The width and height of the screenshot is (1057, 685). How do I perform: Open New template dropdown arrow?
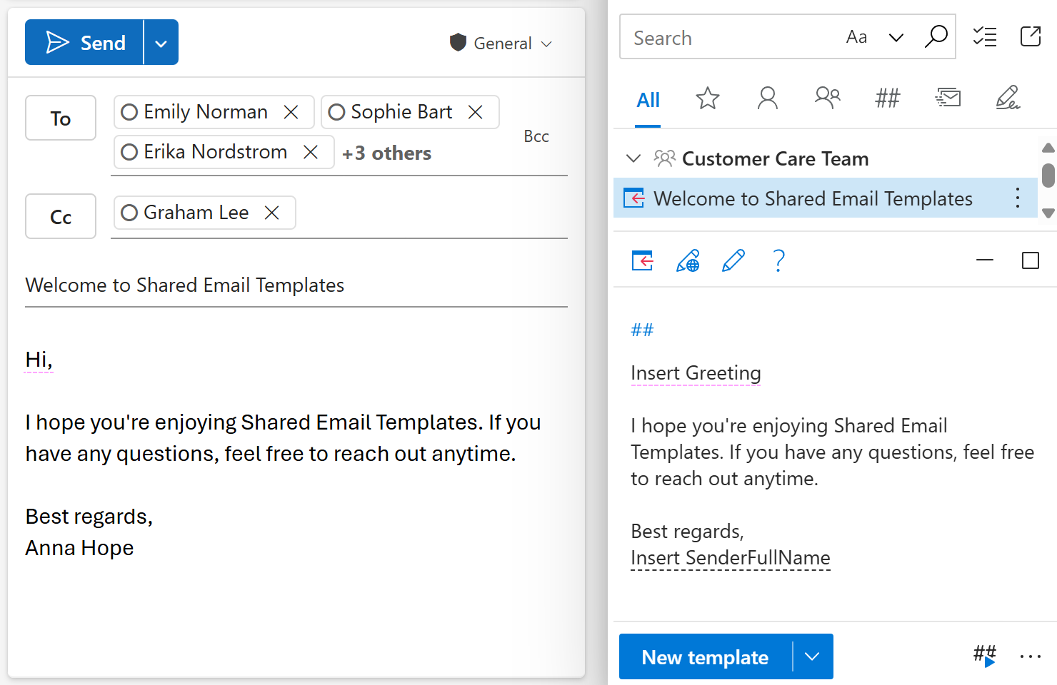(813, 656)
